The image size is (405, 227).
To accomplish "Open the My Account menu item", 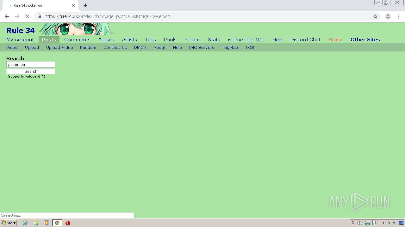I will 20,40.
